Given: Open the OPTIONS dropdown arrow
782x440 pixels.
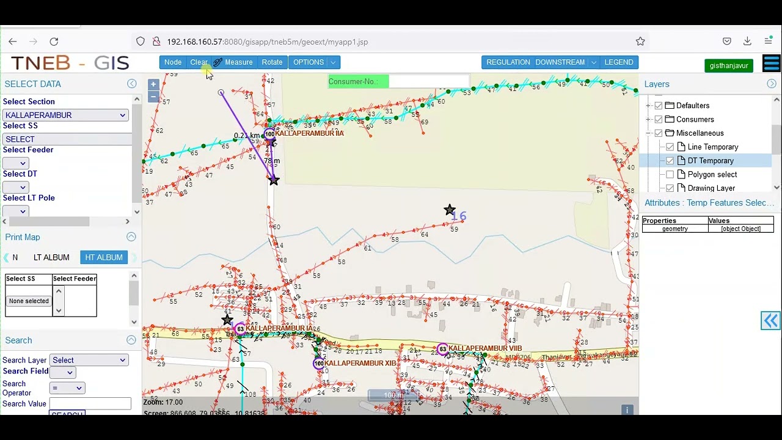Looking at the screenshot, I should pyautogui.click(x=333, y=62).
